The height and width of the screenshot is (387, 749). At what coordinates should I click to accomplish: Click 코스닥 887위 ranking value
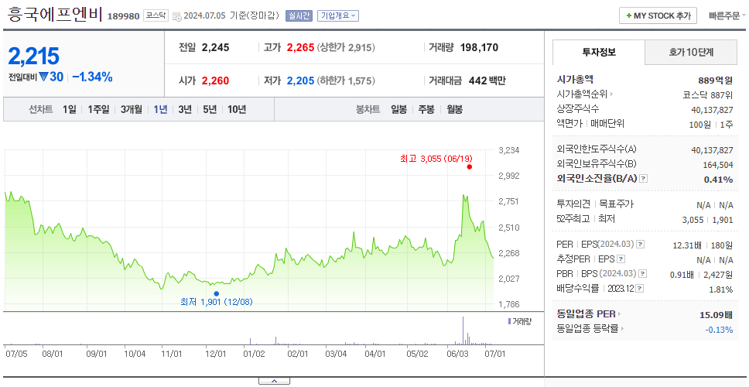708,95
